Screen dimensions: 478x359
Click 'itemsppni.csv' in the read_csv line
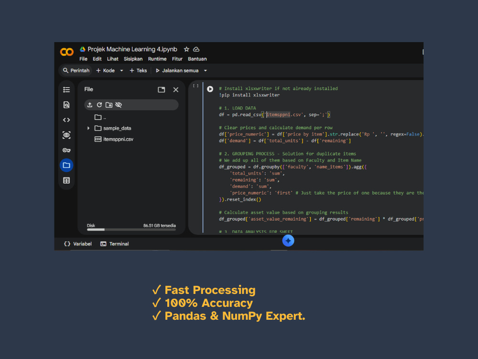coord(284,115)
